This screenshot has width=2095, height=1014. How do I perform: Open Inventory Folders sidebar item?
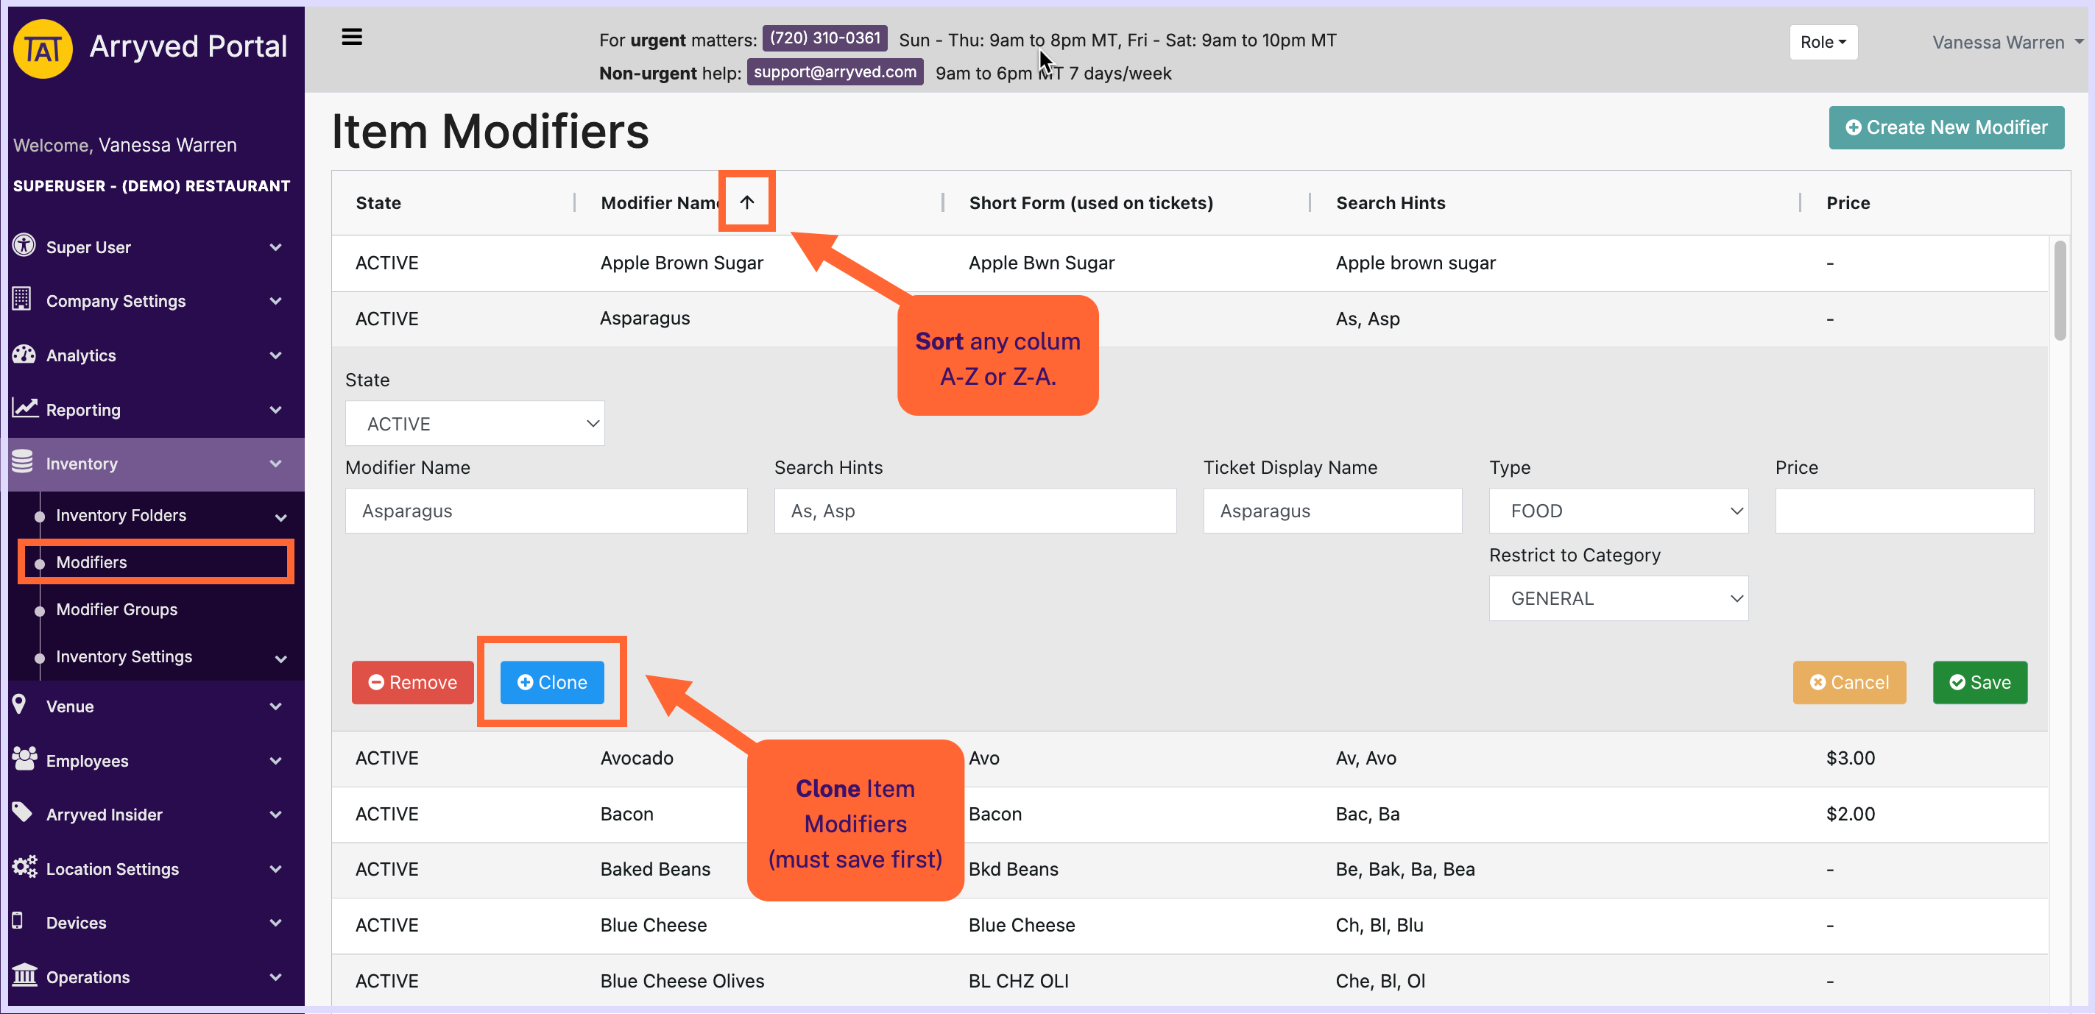121,516
